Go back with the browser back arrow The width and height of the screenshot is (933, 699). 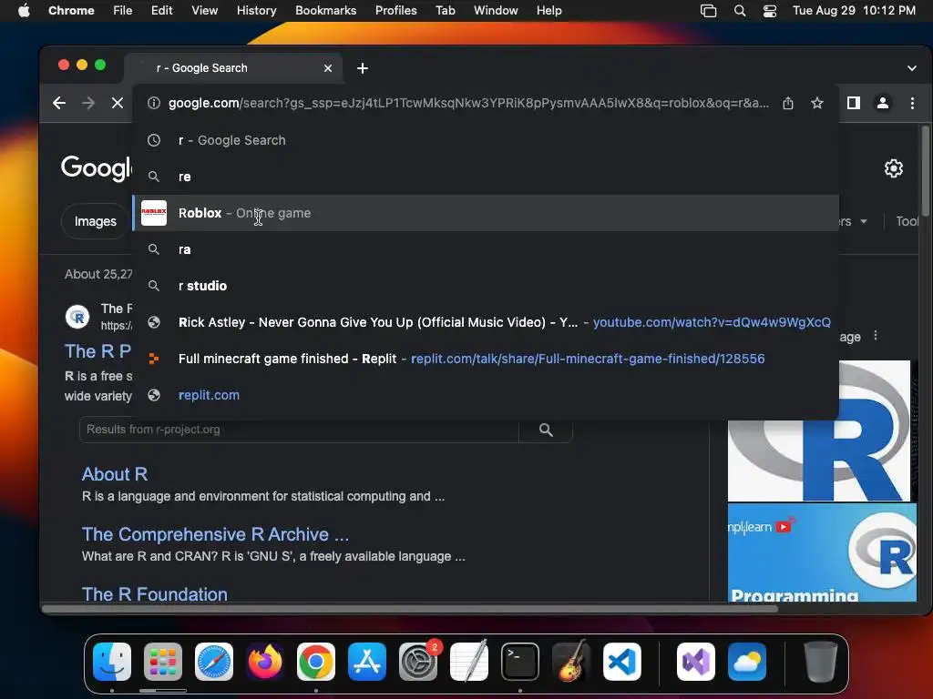(x=59, y=103)
